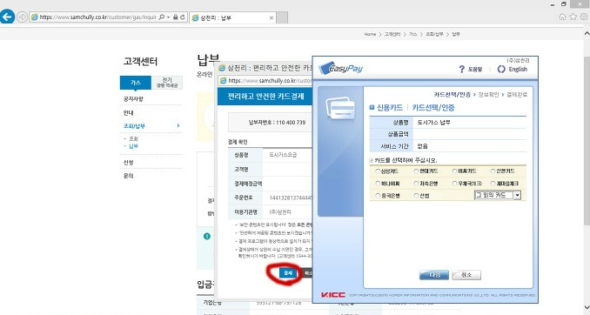The image size is (590, 315).
Task: Open 문의 in the sidebar menu
Action: pyautogui.click(x=128, y=176)
